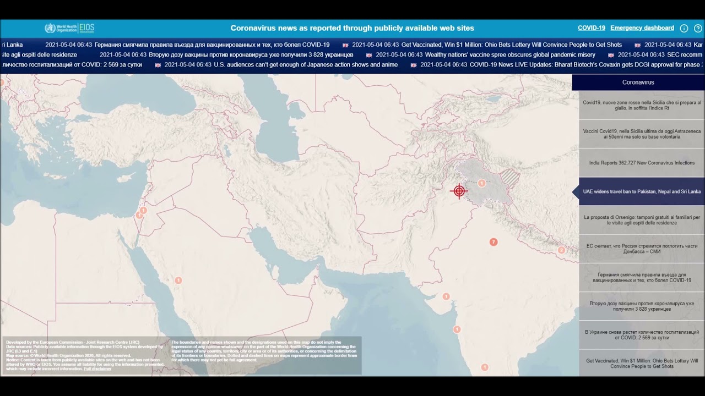Screen dimensions: 705x396
Task: Open sidebar item Германия смягчила правила въезда
Action: click(x=642, y=277)
